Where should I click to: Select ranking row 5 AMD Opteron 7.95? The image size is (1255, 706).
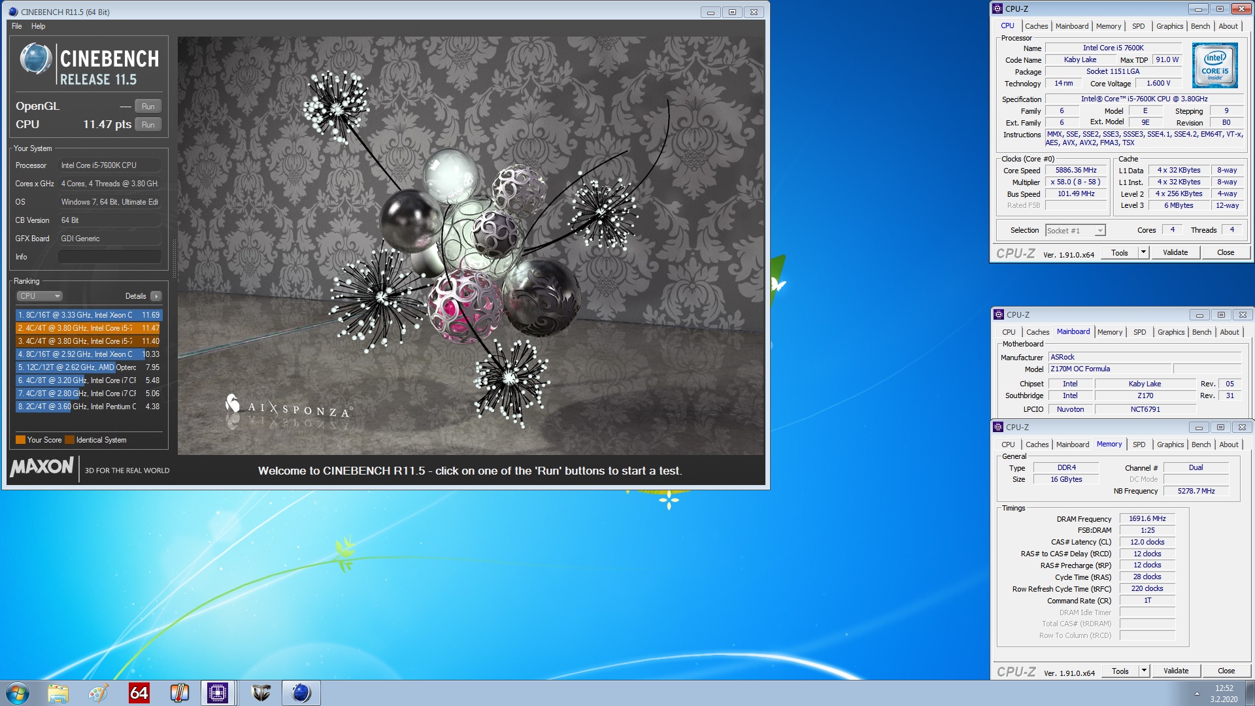point(88,367)
